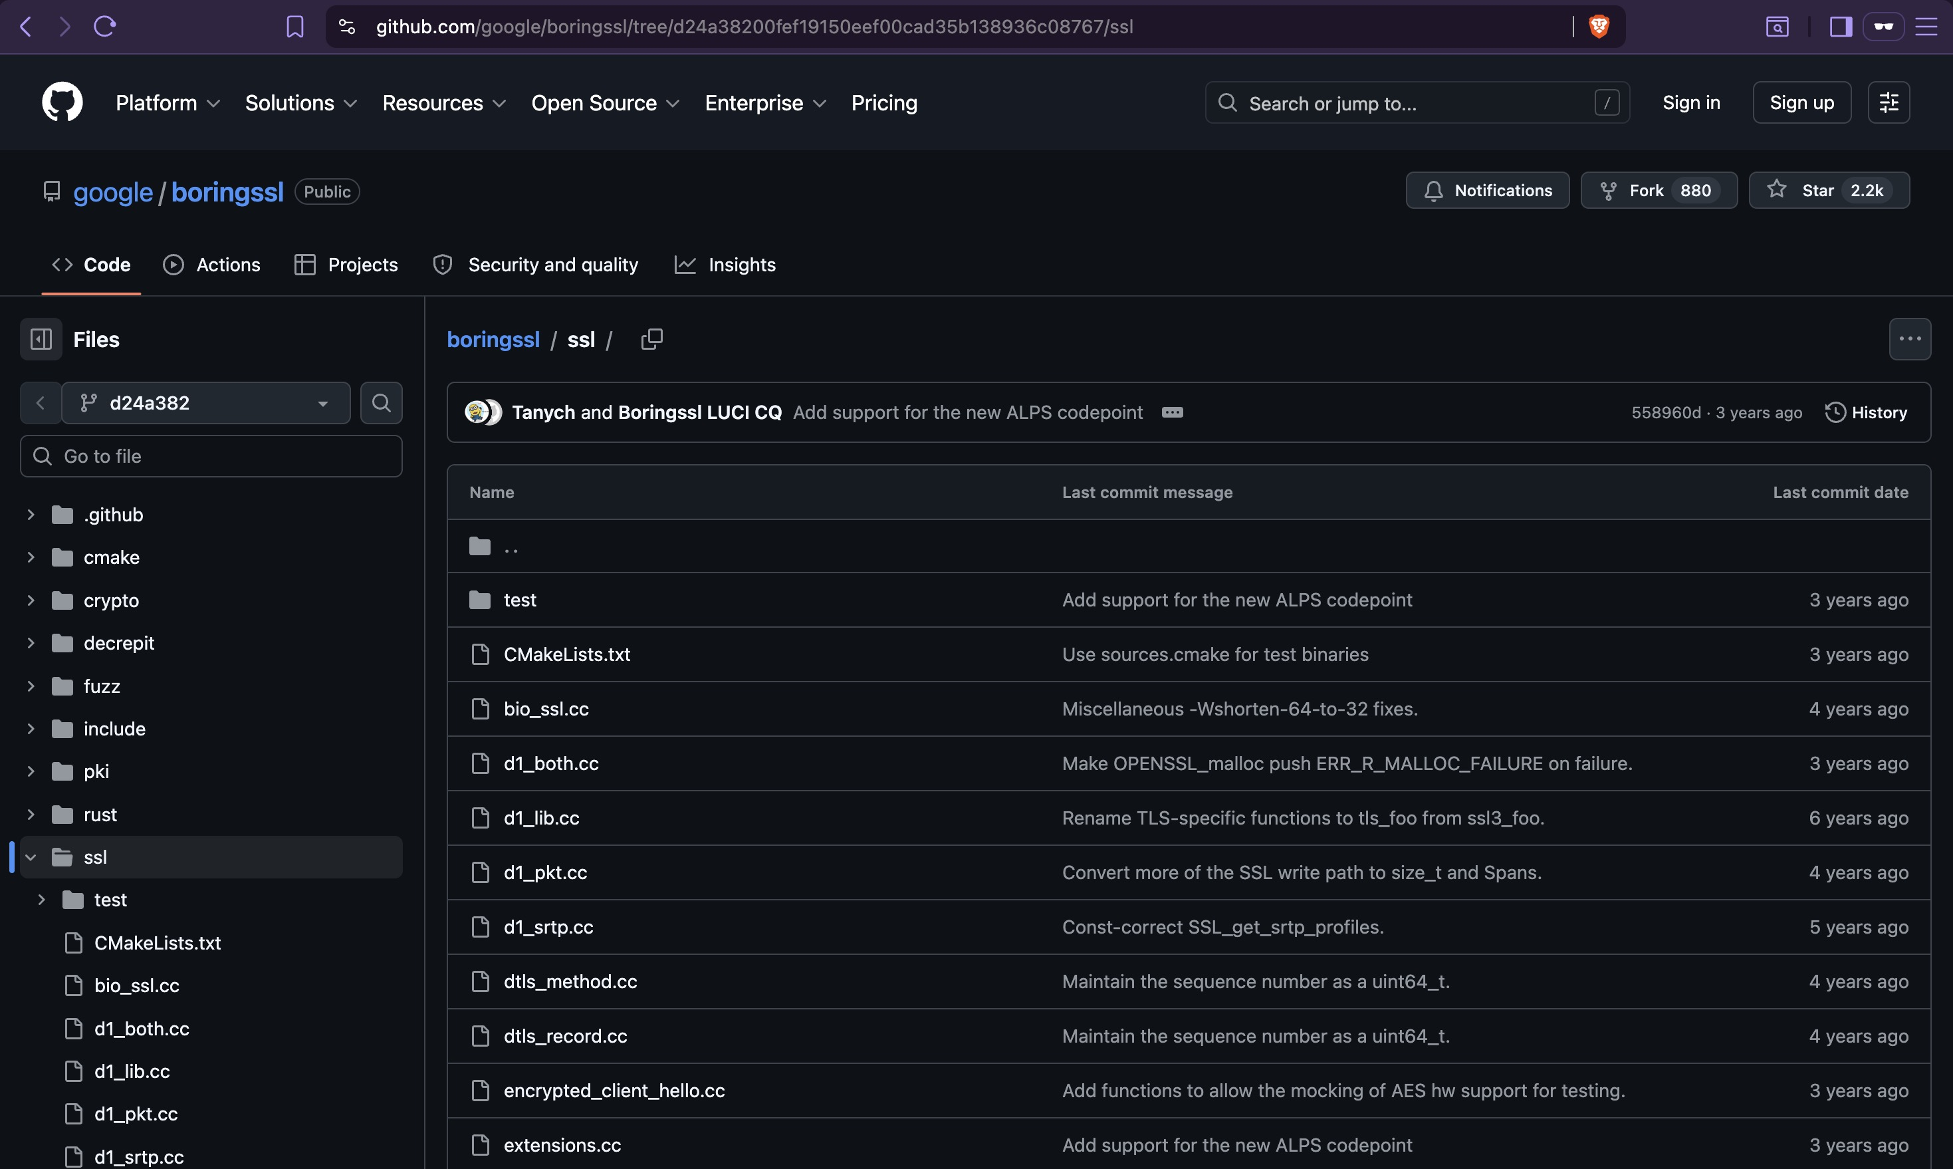This screenshot has height=1169, width=1953.
Task: Star the boringssl repository
Action: click(x=1829, y=191)
